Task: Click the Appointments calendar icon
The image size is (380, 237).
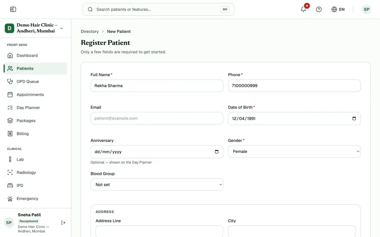Action: 10,94
